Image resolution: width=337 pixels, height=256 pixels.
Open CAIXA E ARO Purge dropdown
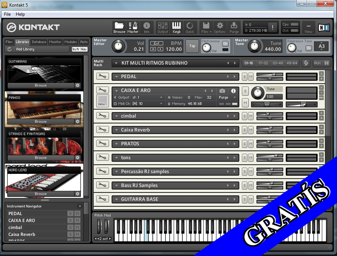[235, 98]
